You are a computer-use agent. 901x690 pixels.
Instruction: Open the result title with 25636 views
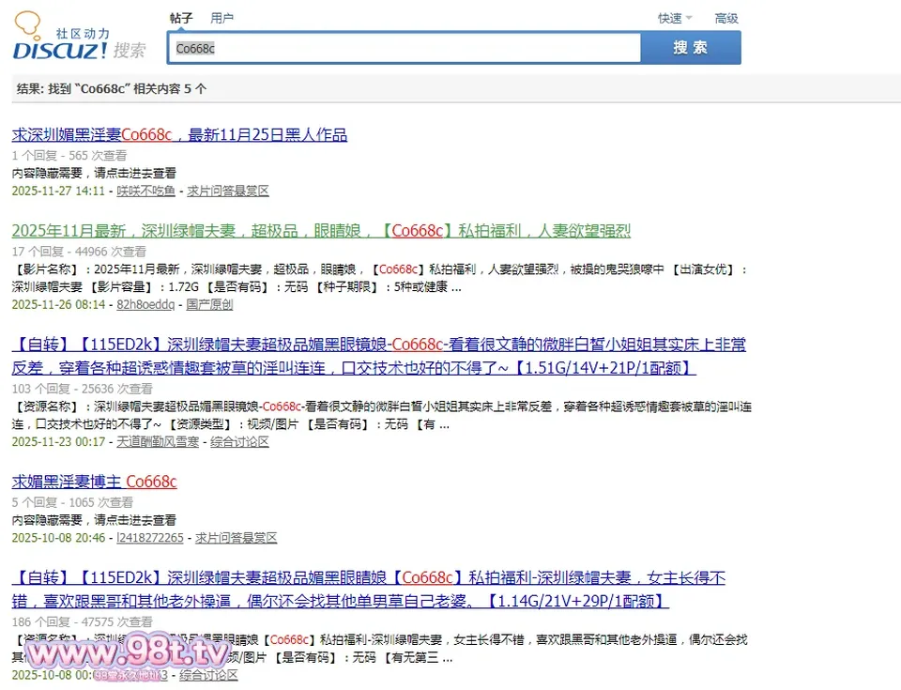coord(378,356)
